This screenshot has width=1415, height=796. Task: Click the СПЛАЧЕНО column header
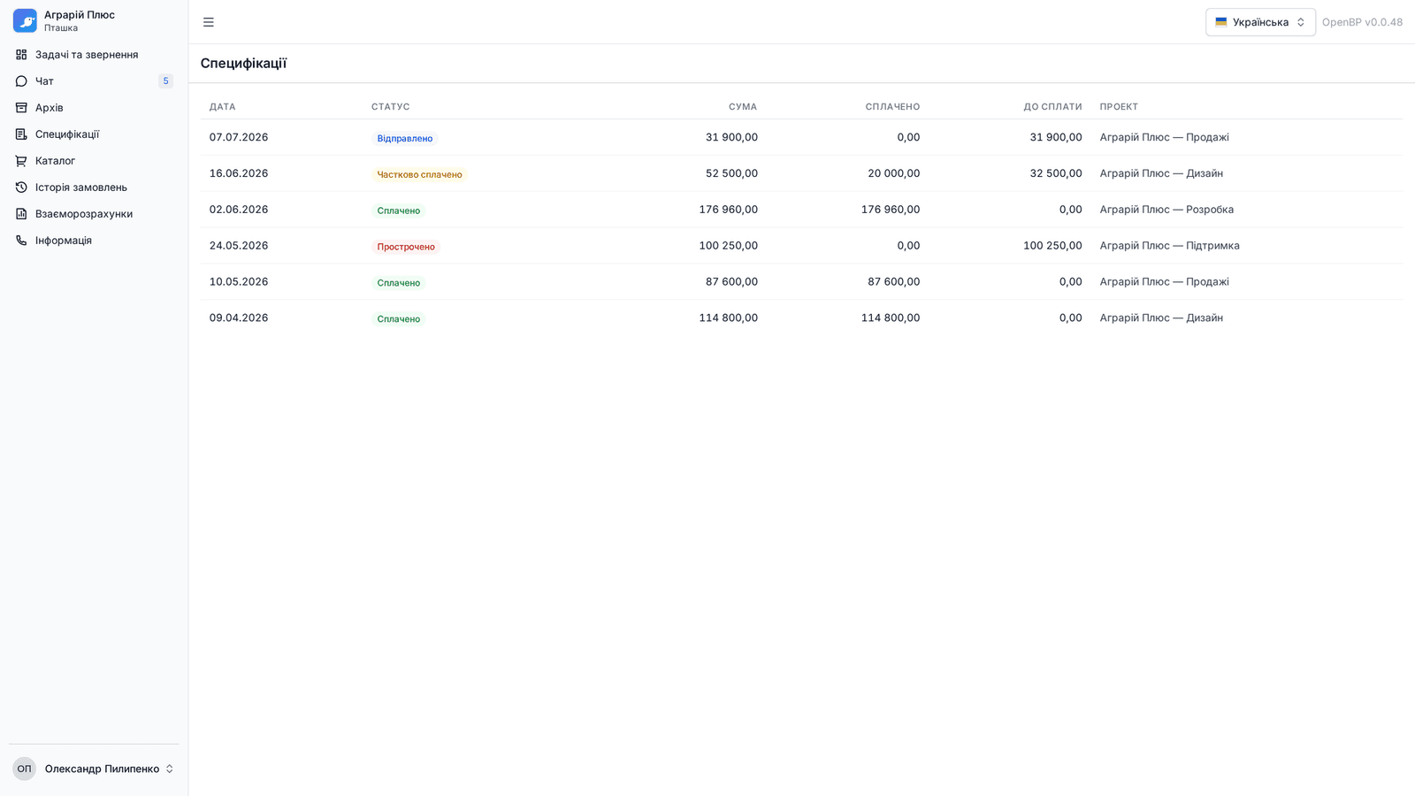click(x=892, y=107)
